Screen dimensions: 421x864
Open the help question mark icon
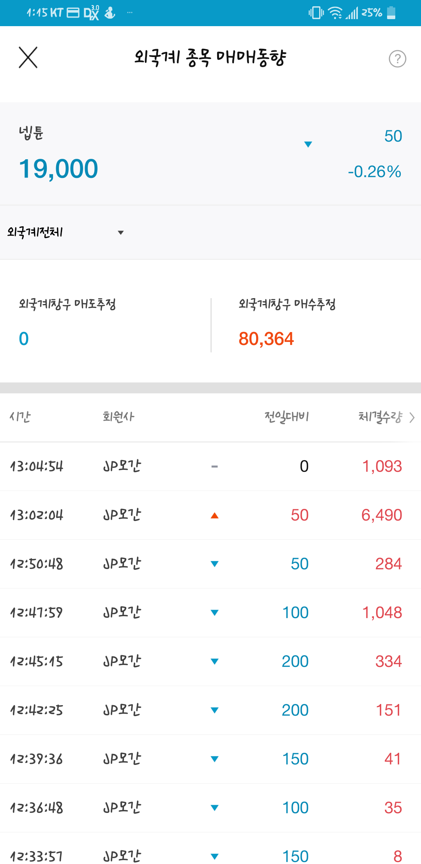pos(397,59)
